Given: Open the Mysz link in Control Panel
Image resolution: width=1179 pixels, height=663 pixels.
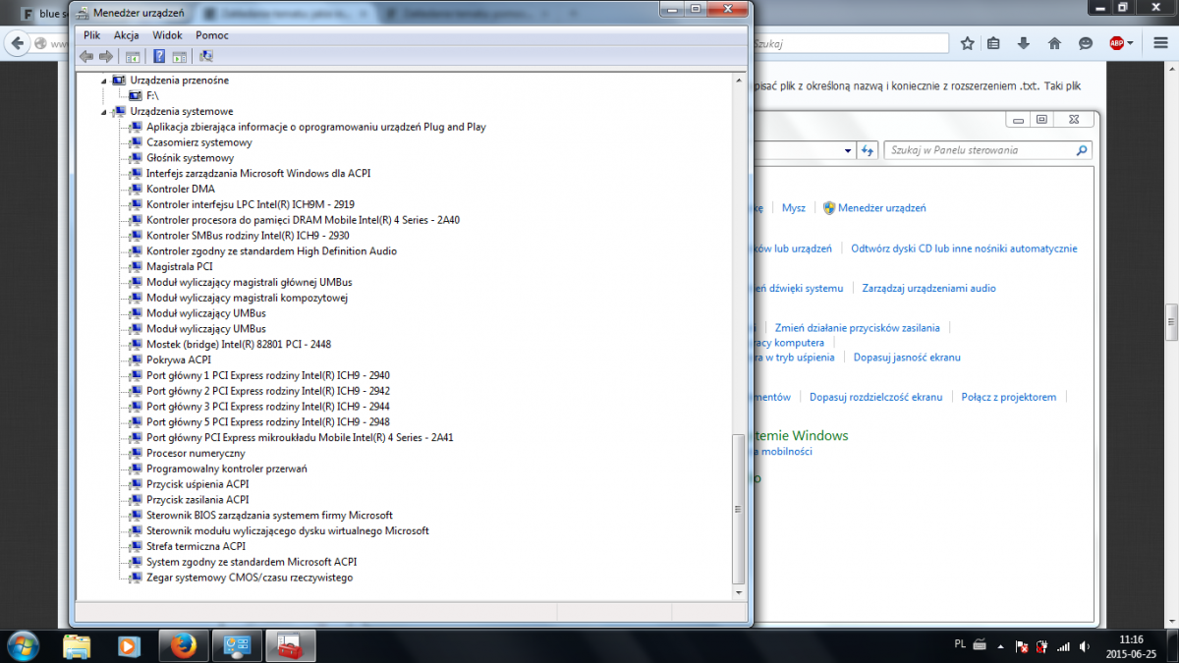Looking at the screenshot, I should click(x=794, y=208).
